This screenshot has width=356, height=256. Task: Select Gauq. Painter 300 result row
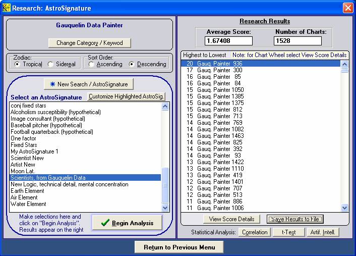pos(214,70)
